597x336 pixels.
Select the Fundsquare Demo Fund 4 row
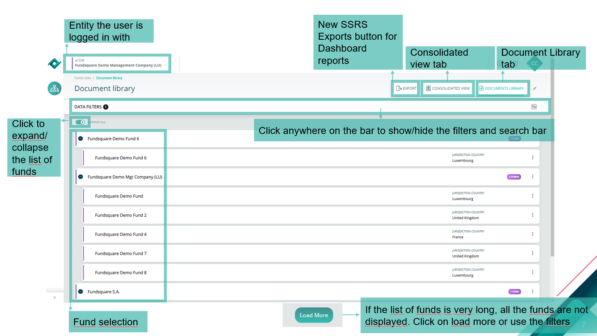tap(311, 234)
